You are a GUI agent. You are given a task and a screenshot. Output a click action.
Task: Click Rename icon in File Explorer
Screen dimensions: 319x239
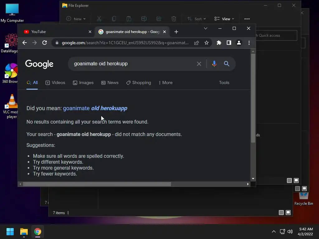[x=144, y=19]
